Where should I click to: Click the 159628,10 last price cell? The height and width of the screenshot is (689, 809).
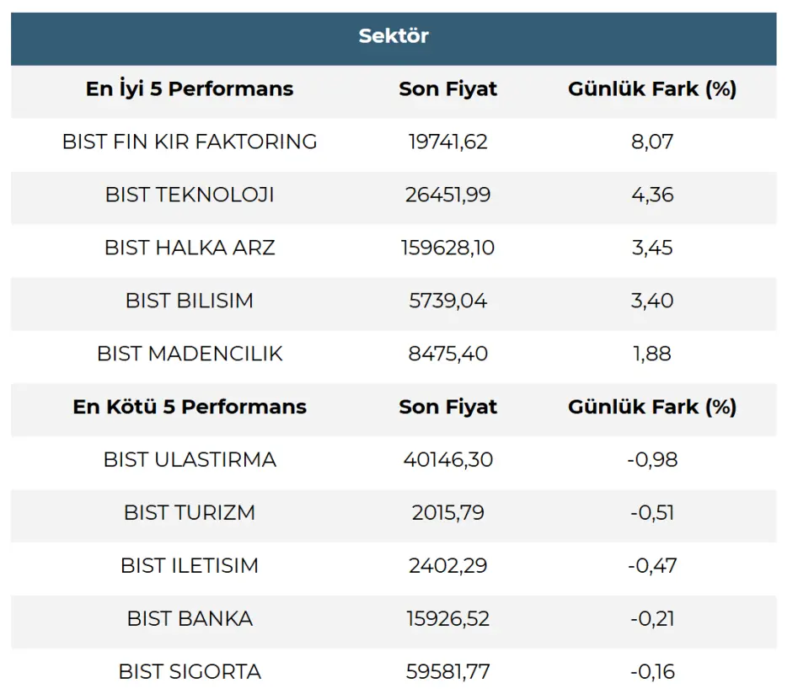[447, 248]
